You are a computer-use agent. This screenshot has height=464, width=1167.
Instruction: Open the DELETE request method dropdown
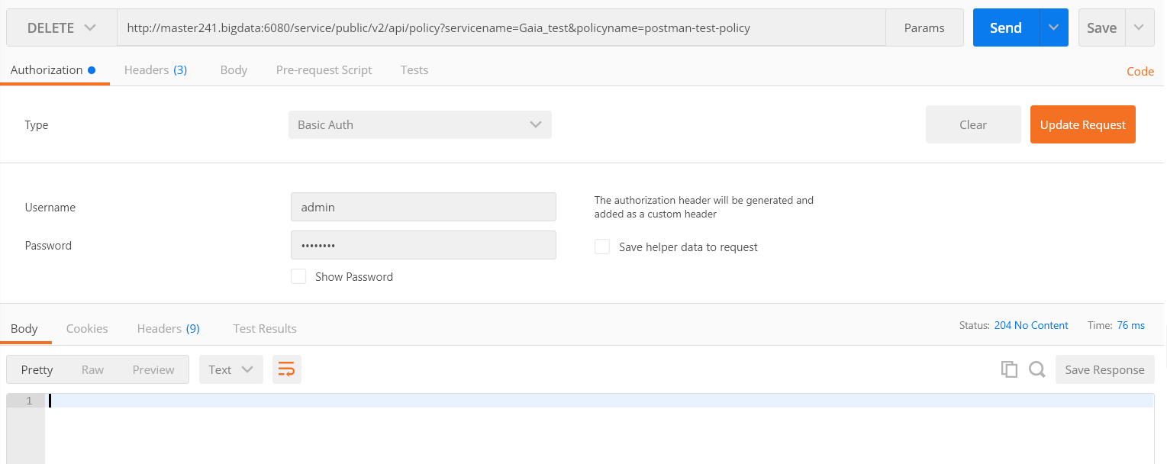click(61, 27)
